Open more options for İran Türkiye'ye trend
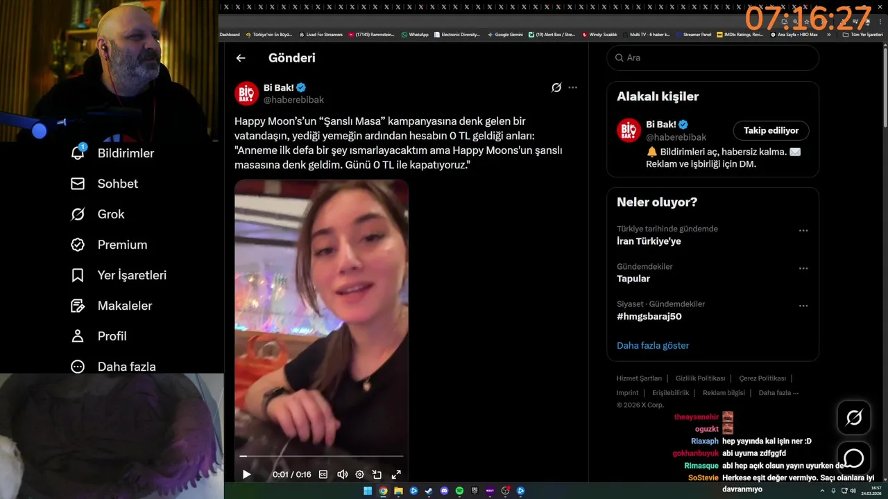 tap(803, 231)
